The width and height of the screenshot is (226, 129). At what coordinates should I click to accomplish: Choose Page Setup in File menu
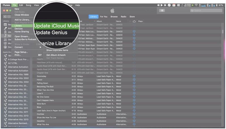(x=21, y=52)
